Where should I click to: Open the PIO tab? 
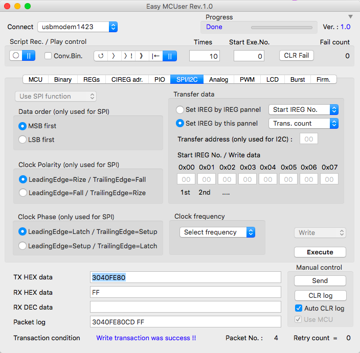[160, 79]
